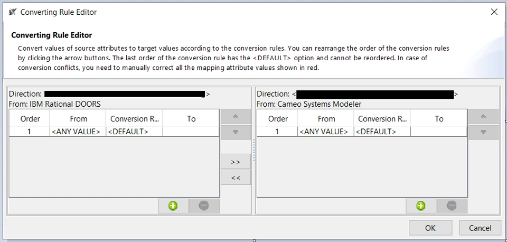Click the << copy-left button

tap(236, 178)
